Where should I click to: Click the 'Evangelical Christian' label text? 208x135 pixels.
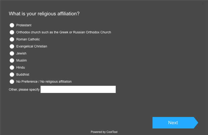(x=31, y=46)
